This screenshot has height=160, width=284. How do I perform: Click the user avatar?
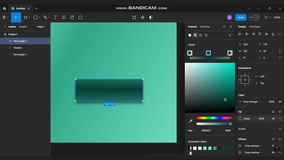(229, 17)
